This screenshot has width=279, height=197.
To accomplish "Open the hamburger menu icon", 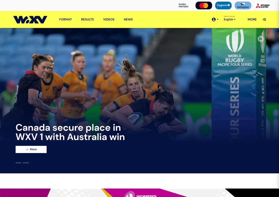I will coord(264,19).
